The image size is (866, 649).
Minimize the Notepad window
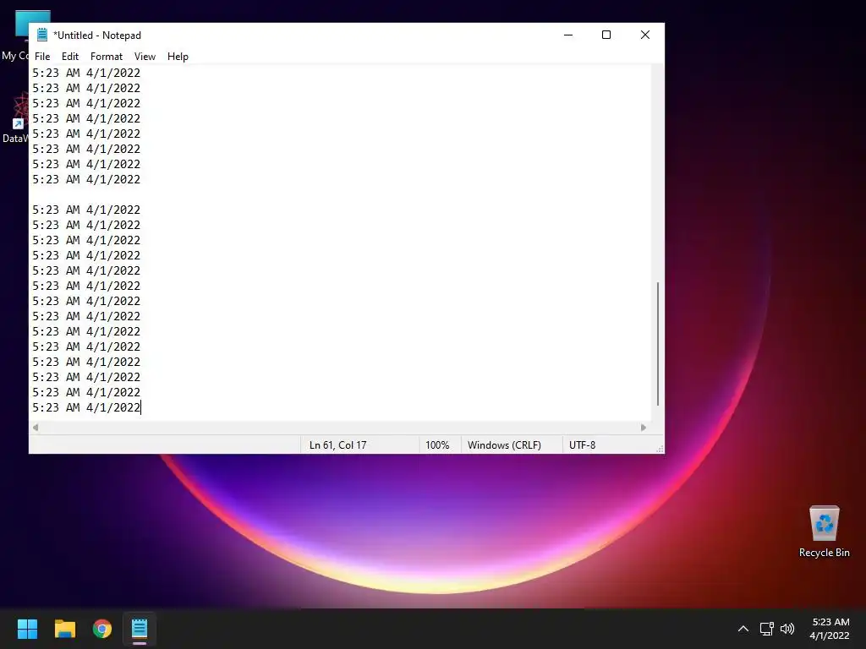coord(568,35)
